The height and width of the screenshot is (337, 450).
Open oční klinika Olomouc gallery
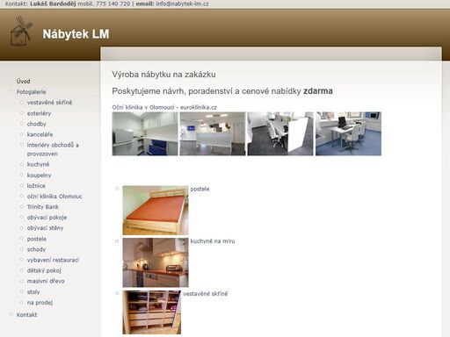(54, 196)
